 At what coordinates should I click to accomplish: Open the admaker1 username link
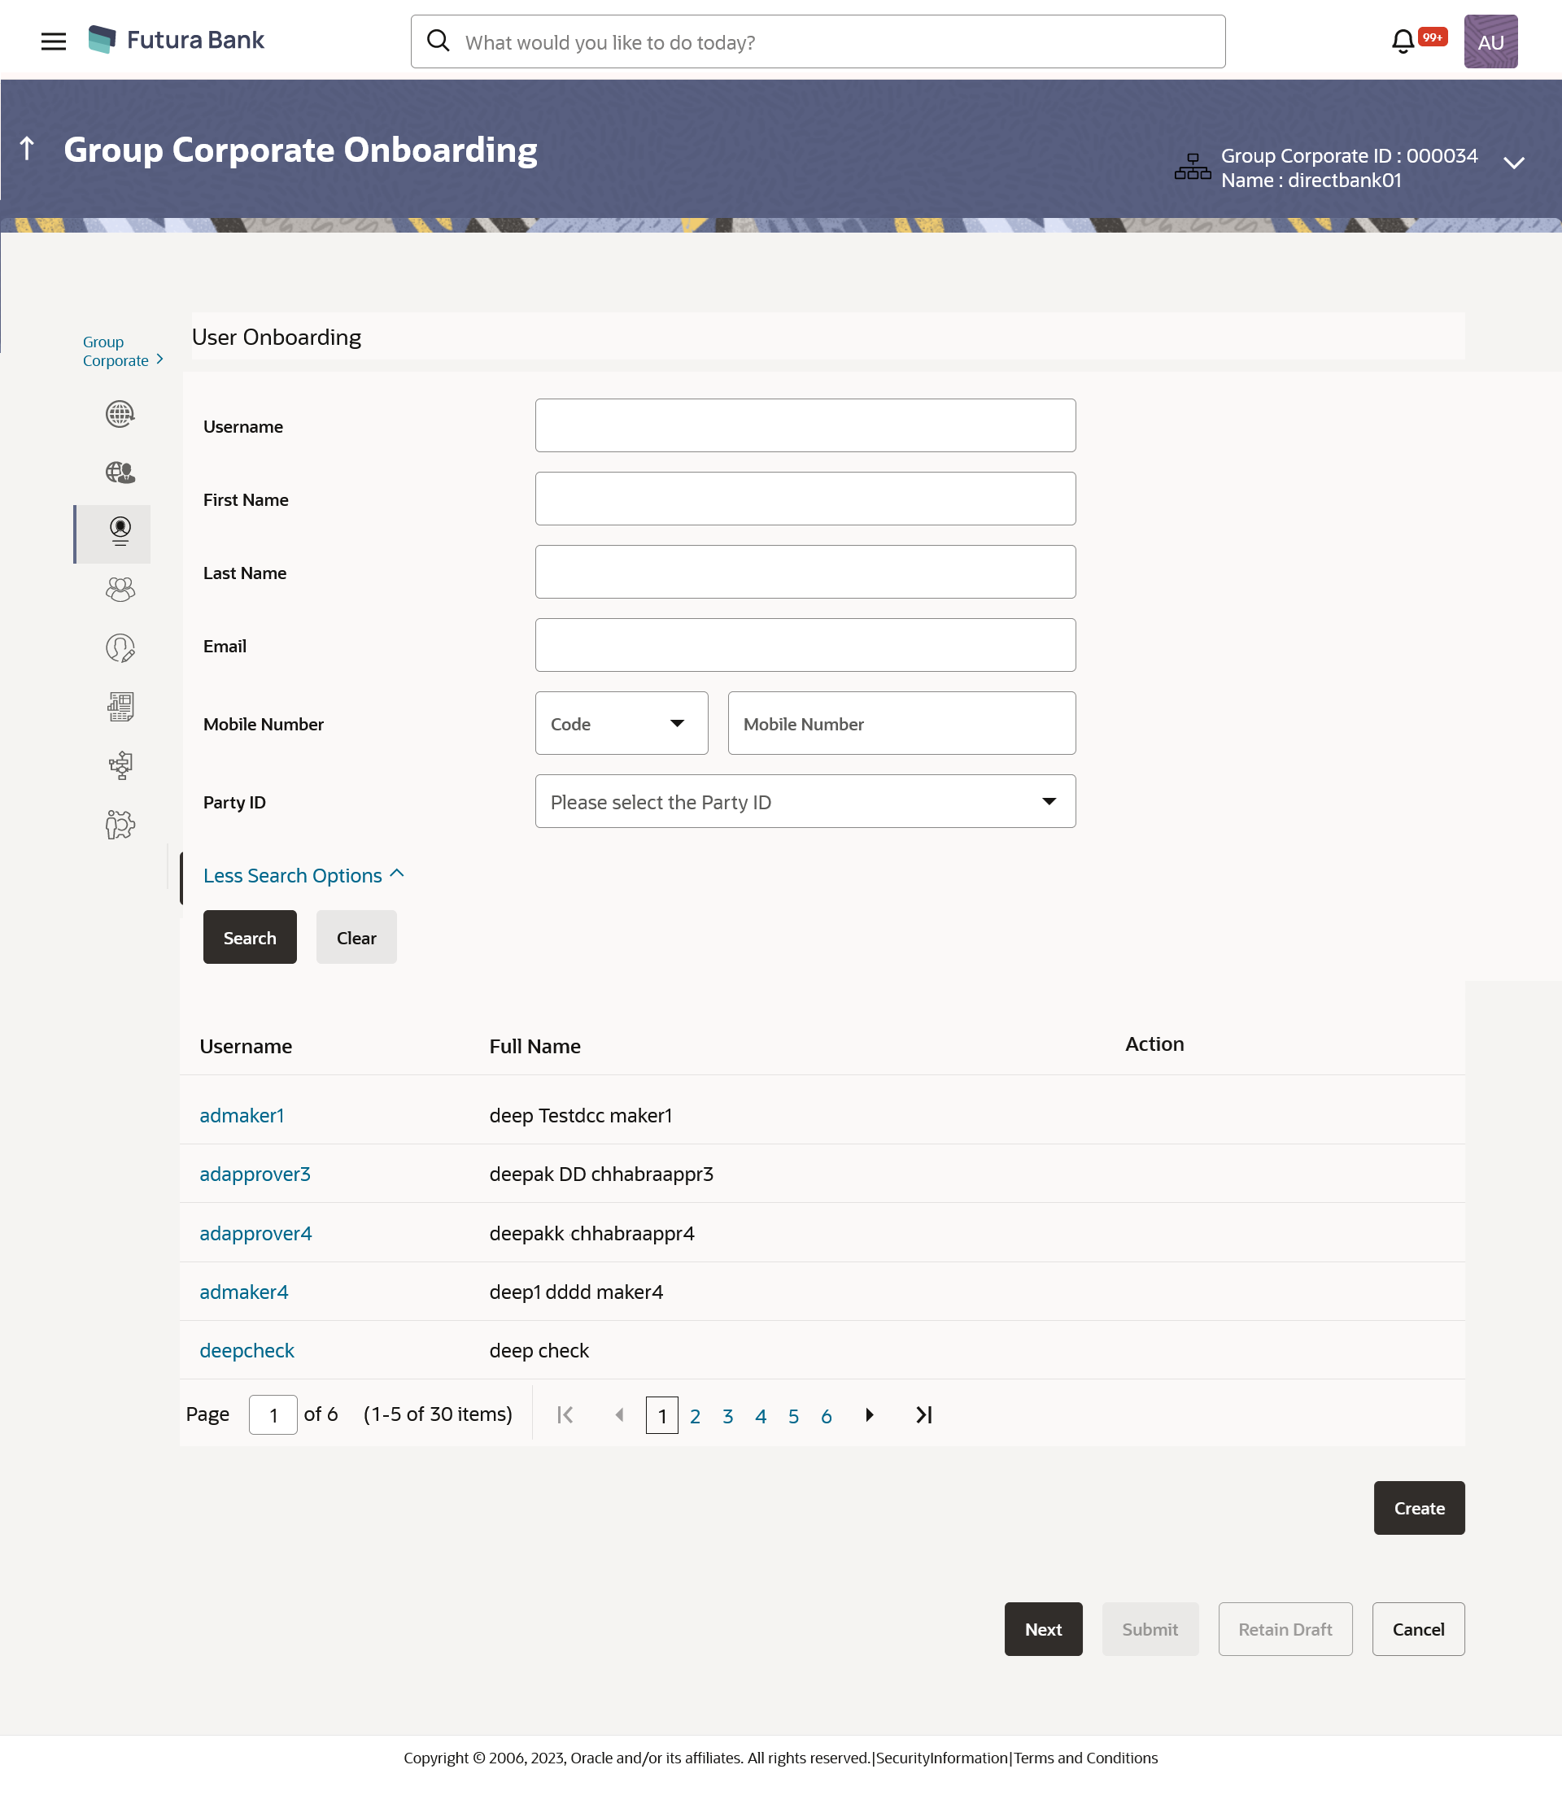242,1116
